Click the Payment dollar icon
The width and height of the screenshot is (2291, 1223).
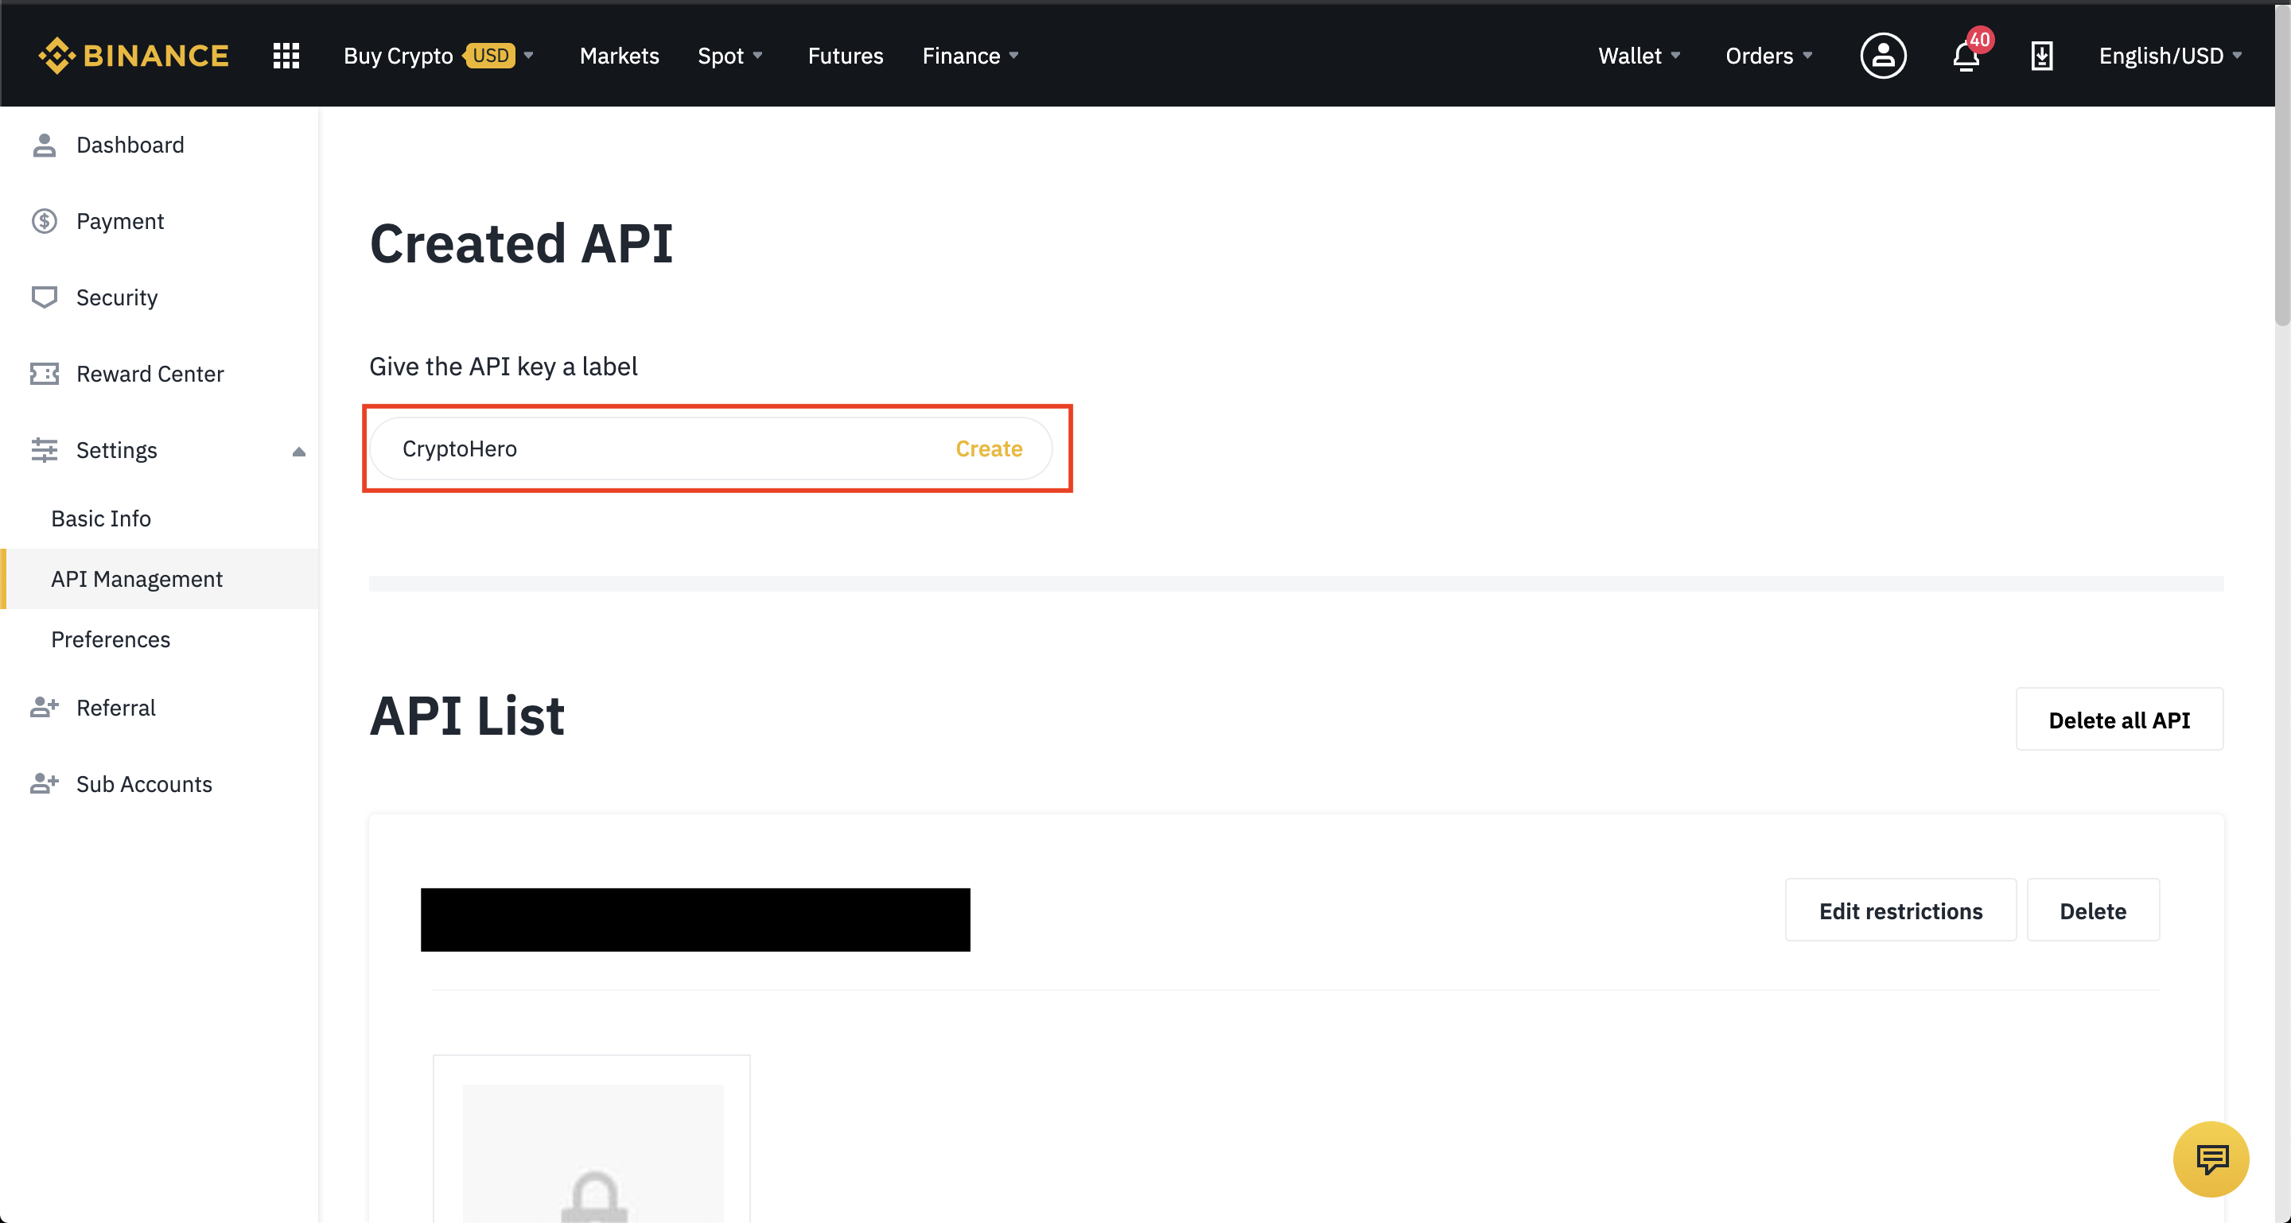44,221
